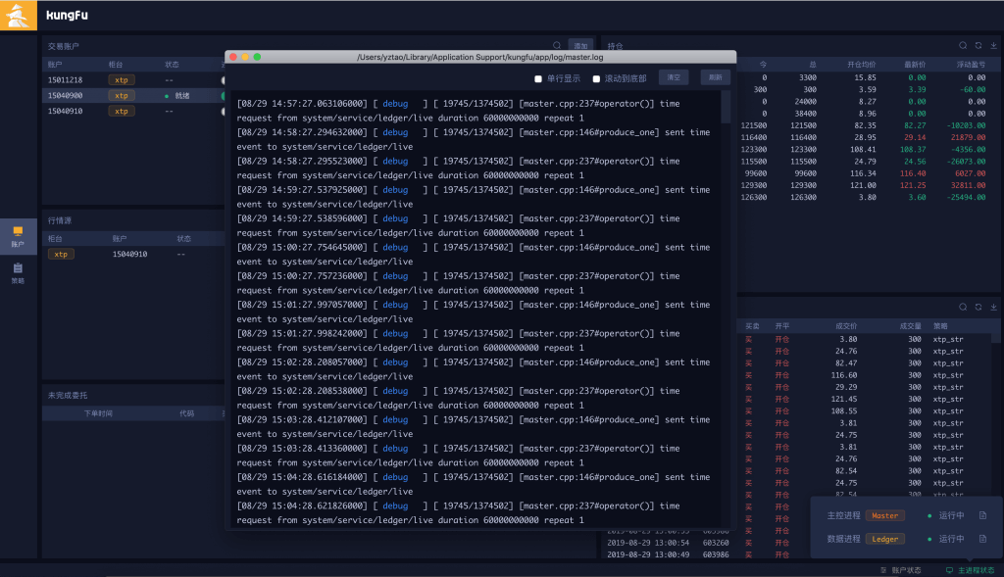Click the 账户状态 status bar item
The width and height of the screenshot is (1004, 577).
coord(901,570)
